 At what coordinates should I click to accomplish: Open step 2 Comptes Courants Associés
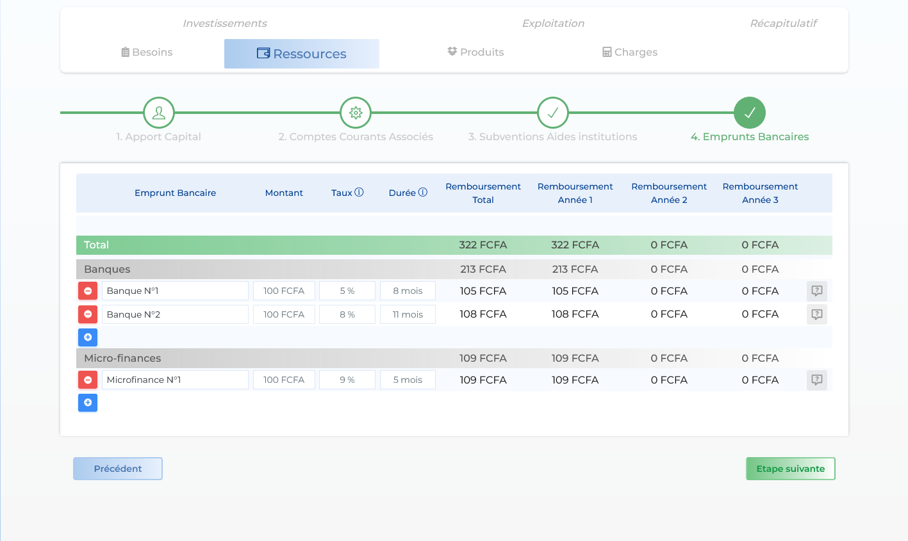(x=356, y=113)
